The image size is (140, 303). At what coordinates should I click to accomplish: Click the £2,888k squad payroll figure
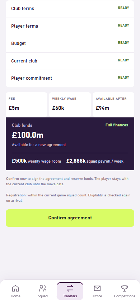(76, 161)
